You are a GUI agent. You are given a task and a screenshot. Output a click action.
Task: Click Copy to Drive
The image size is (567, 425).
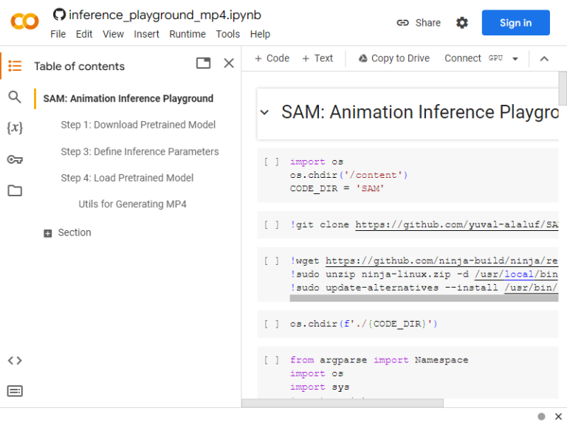(394, 58)
